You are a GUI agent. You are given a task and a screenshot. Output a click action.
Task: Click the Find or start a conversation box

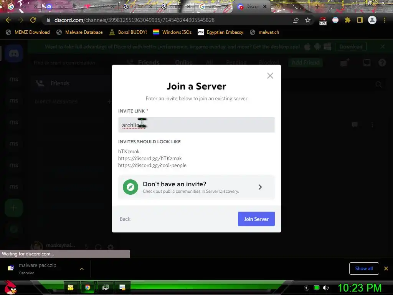click(64, 63)
